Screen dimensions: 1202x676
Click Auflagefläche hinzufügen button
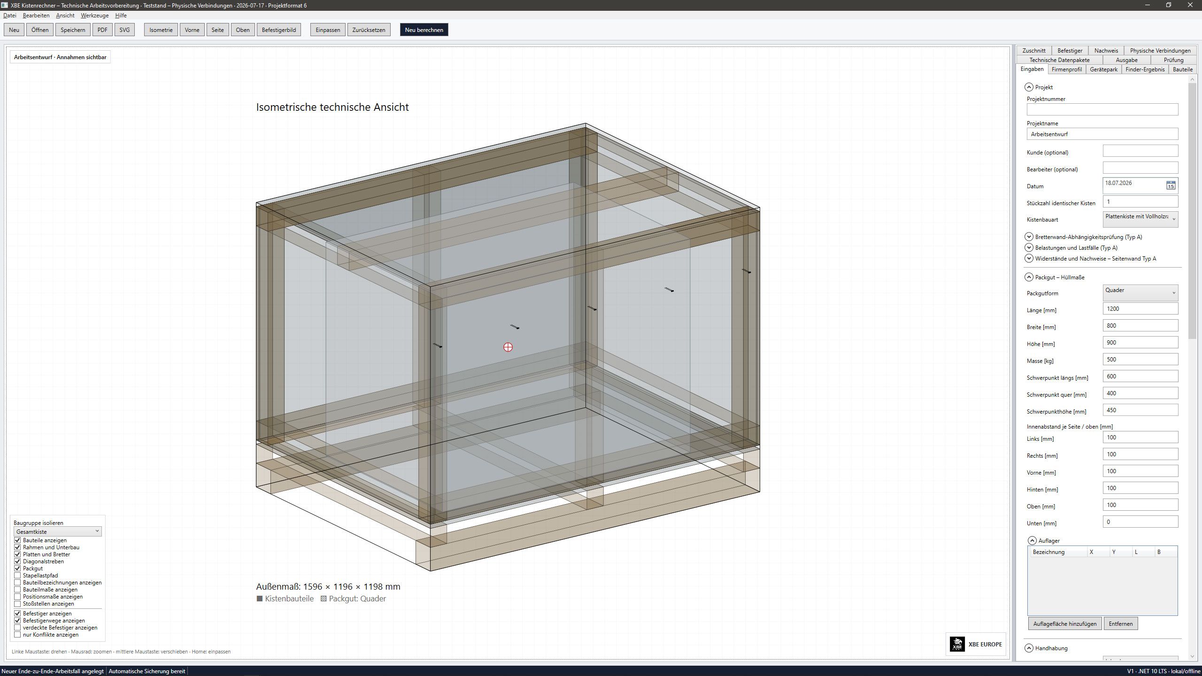pos(1065,623)
